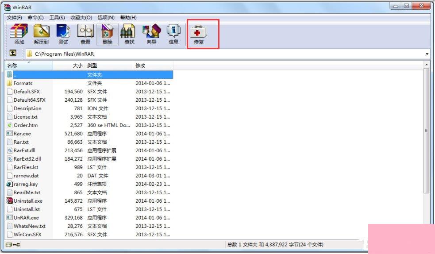Click the License.txt file icon
The image size is (435, 254).
(9, 117)
